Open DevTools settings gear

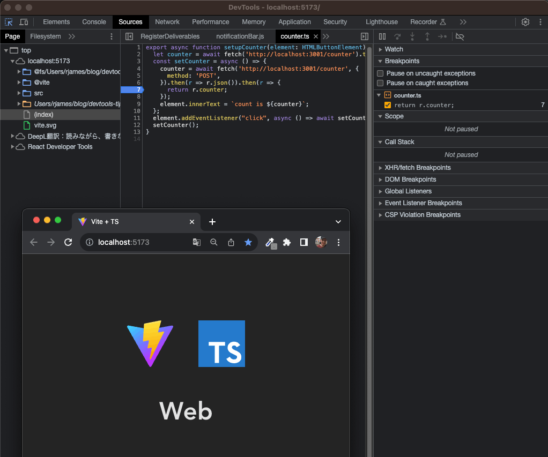525,22
